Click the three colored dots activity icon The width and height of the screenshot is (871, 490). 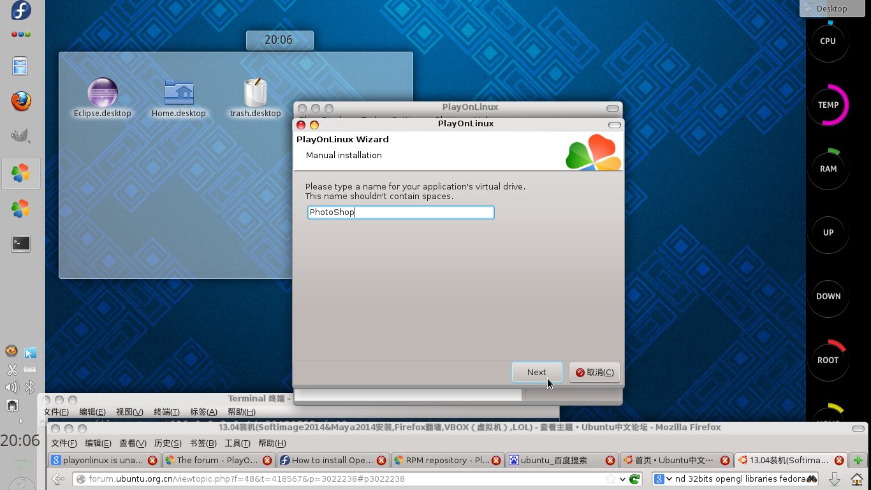(x=21, y=34)
